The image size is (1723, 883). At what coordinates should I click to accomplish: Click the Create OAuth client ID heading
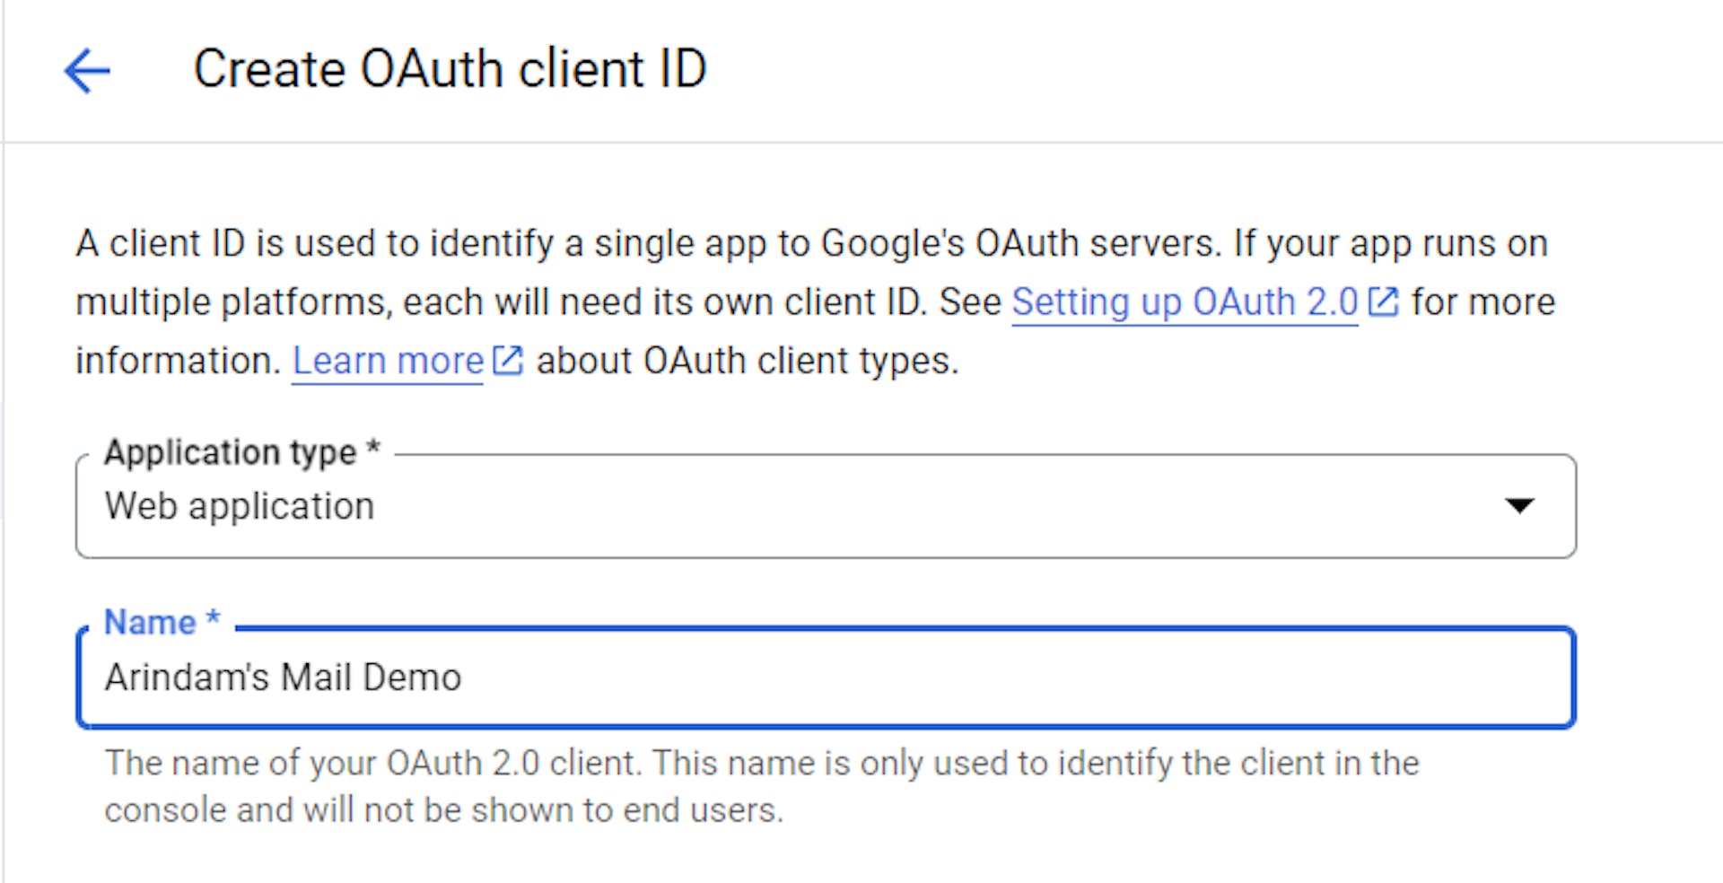[450, 69]
